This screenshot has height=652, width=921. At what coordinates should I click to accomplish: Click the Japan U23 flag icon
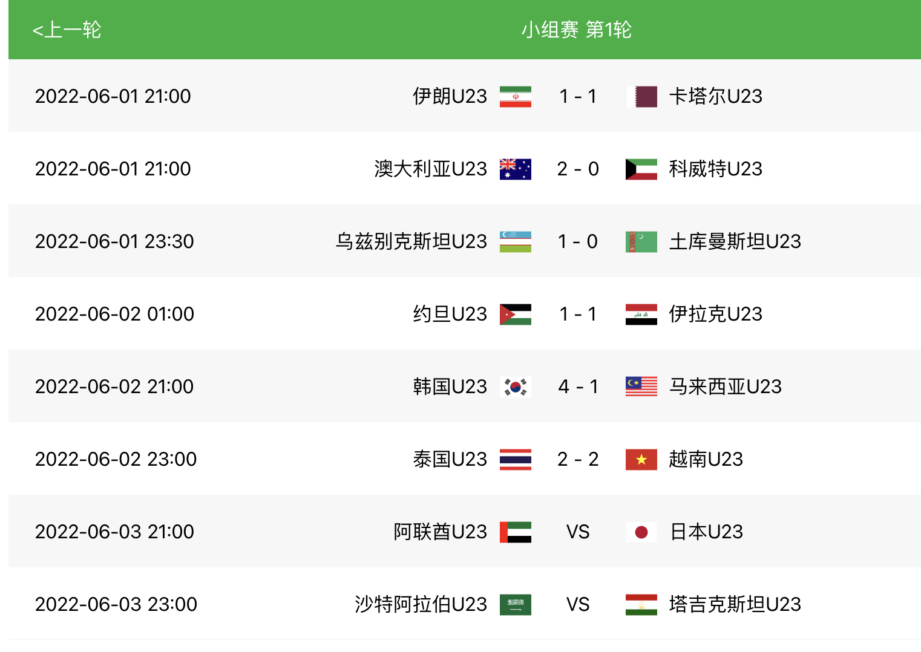coord(641,532)
